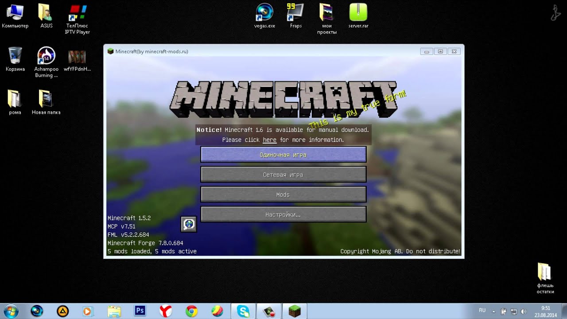
Task: Click the Minecraft window title icon
Action: pyautogui.click(x=110, y=51)
